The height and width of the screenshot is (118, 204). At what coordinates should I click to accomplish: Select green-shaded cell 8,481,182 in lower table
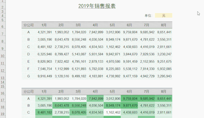pyautogui.click(x=44, y=112)
